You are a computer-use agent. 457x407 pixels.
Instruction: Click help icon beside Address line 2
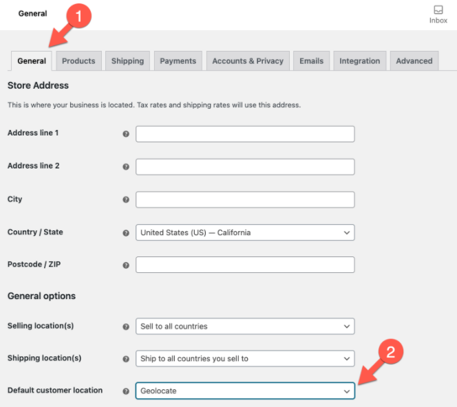click(x=126, y=167)
